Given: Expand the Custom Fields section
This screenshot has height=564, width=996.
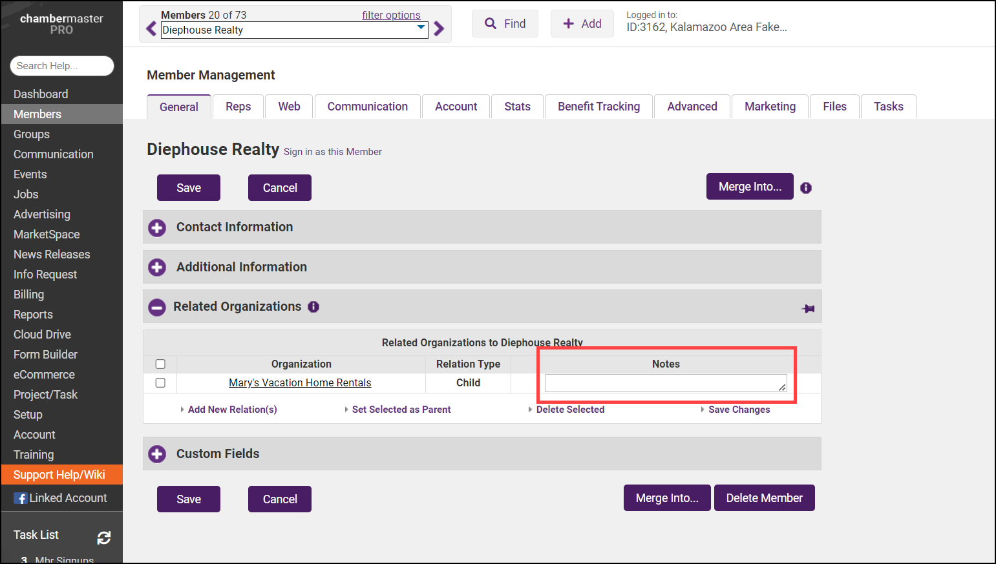Looking at the screenshot, I should 157,454.
